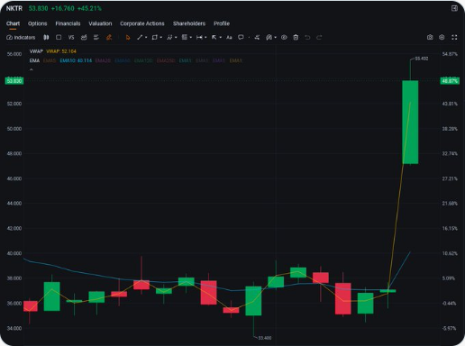The width and height of the screenshot is (465, 346).
Task: Toggle the orange drawing mode icon
Action: tap(109, 37)
